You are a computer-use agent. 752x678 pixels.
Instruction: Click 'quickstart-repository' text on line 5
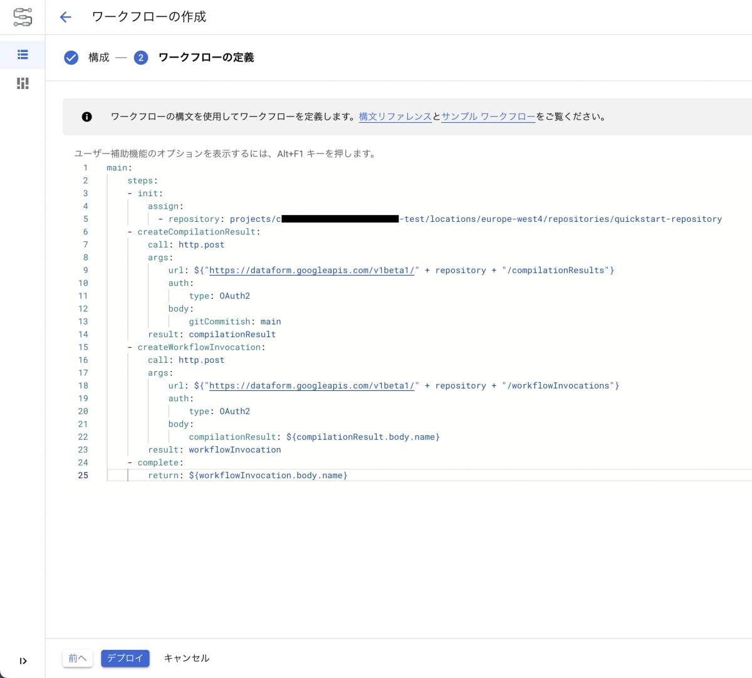(x=668, y=219)
